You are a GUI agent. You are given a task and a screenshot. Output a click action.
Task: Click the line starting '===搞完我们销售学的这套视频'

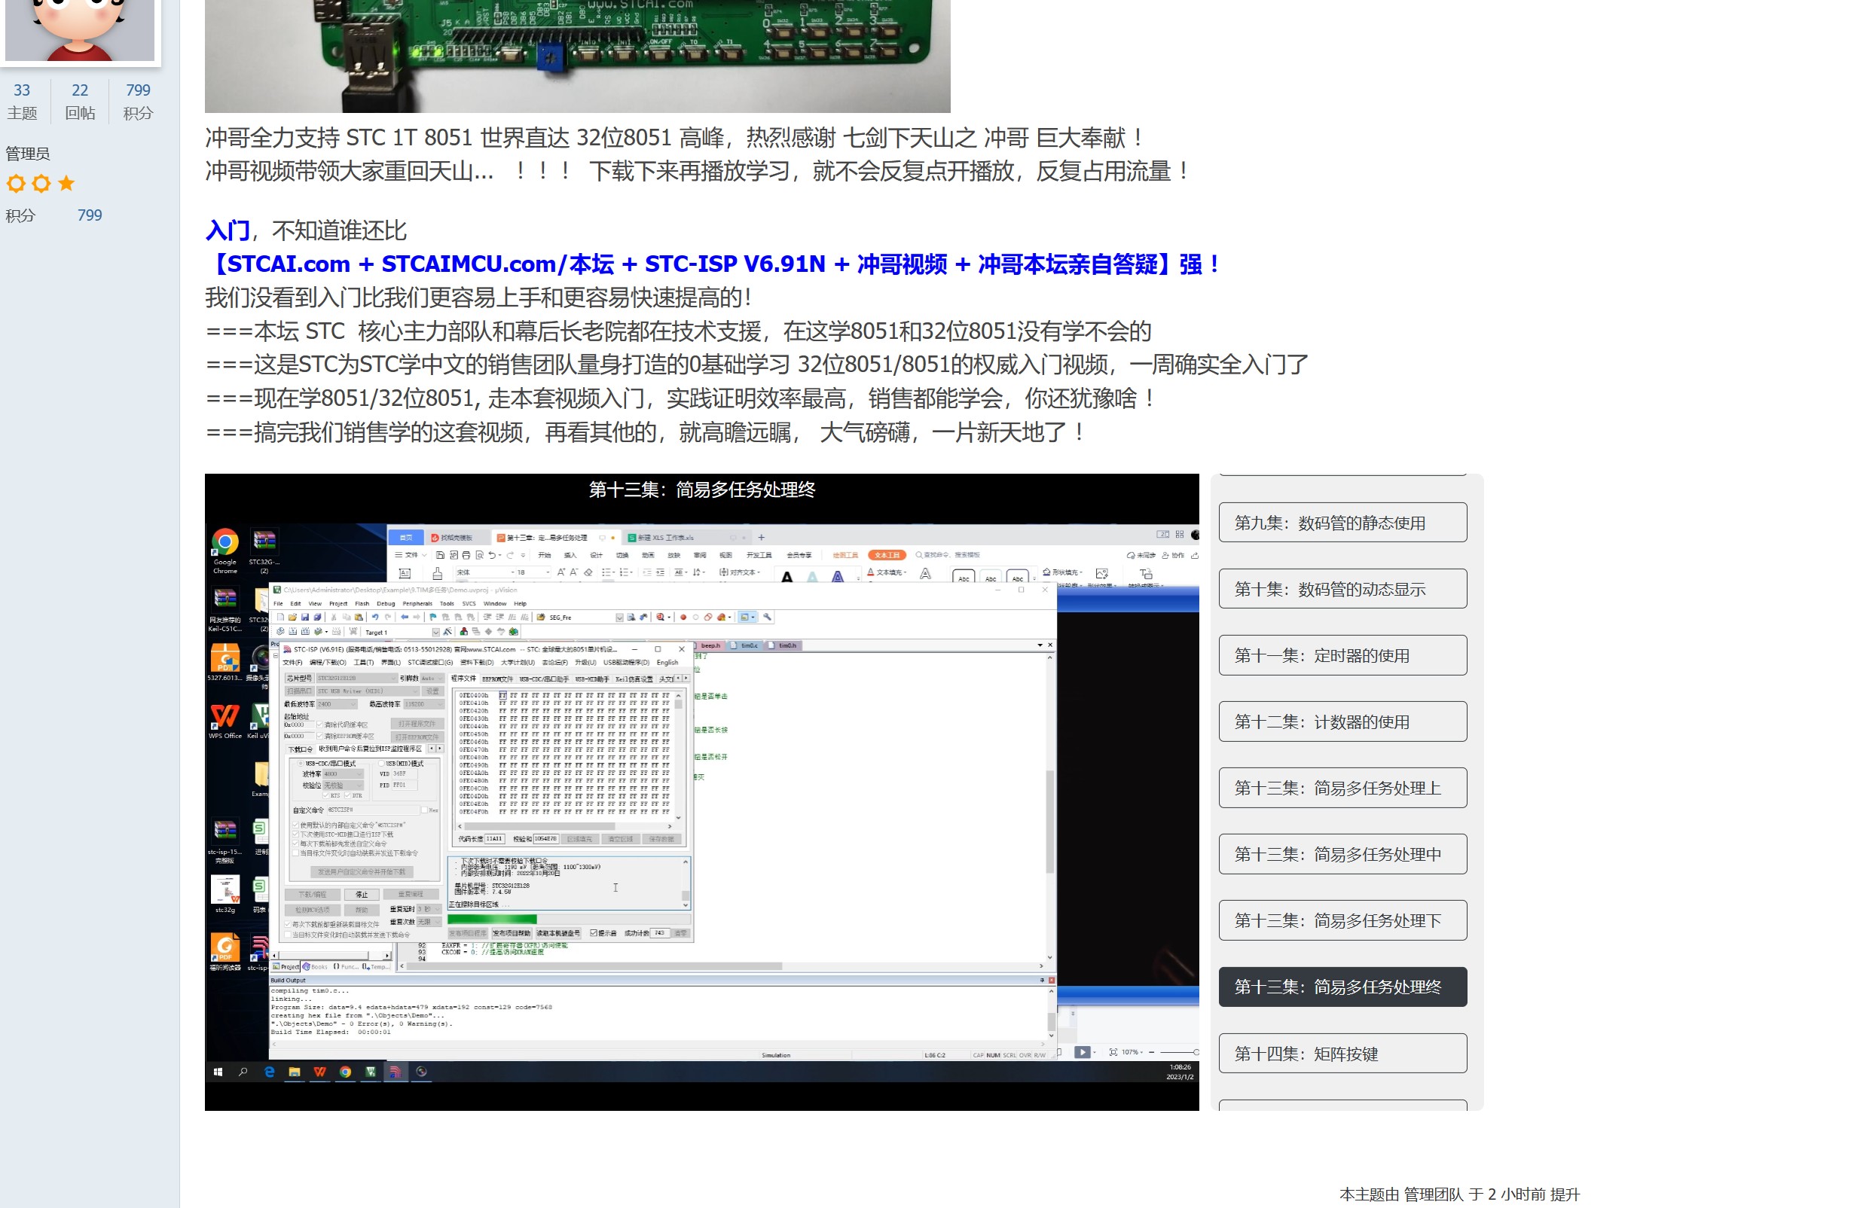646,432
